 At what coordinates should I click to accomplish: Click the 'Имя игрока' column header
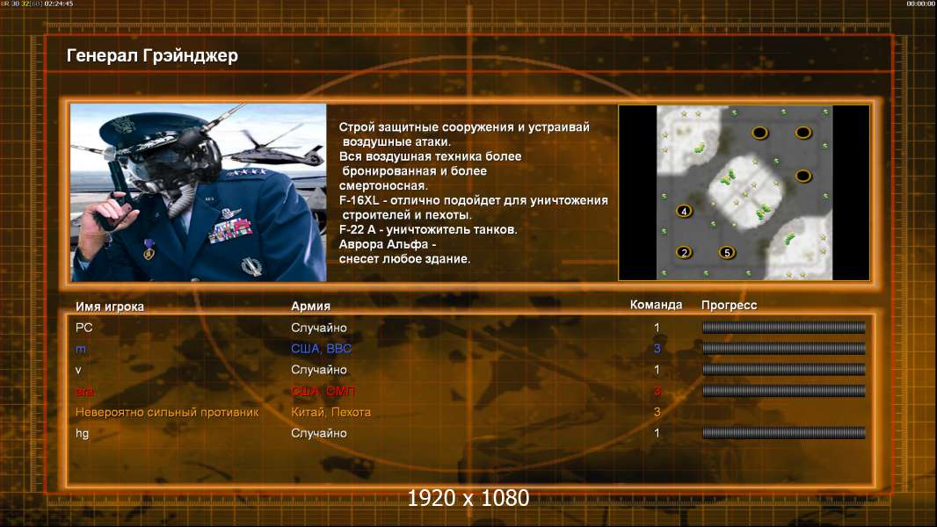(x=109, y=307)
